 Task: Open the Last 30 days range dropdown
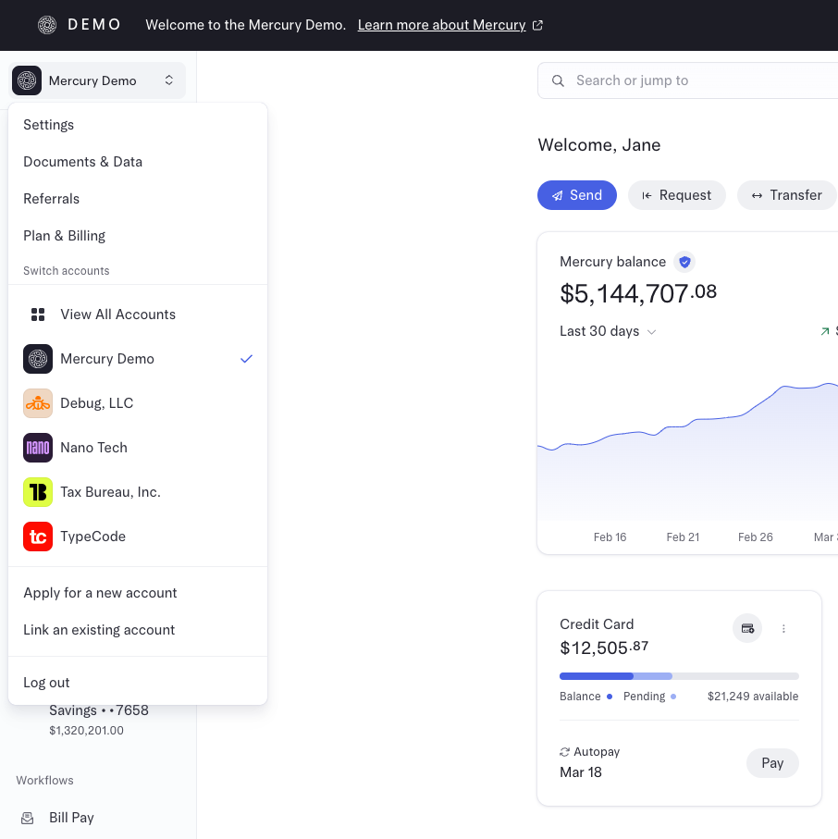pos(608,331)
